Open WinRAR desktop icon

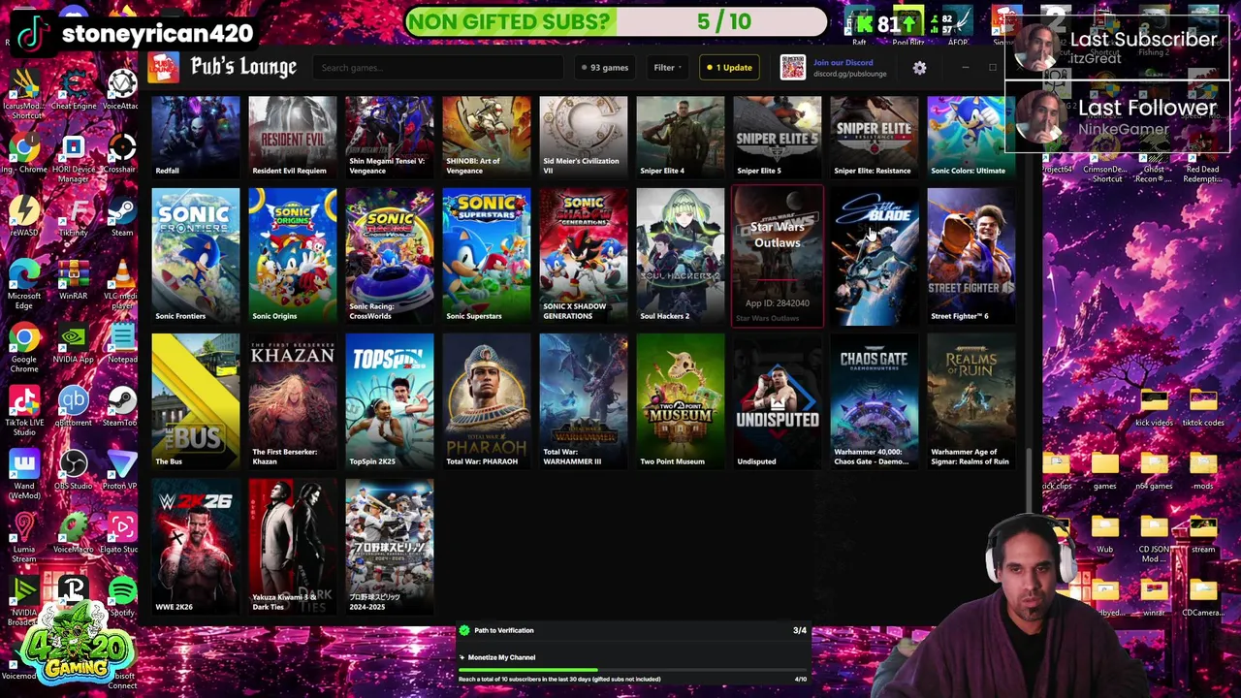(73, 279)
